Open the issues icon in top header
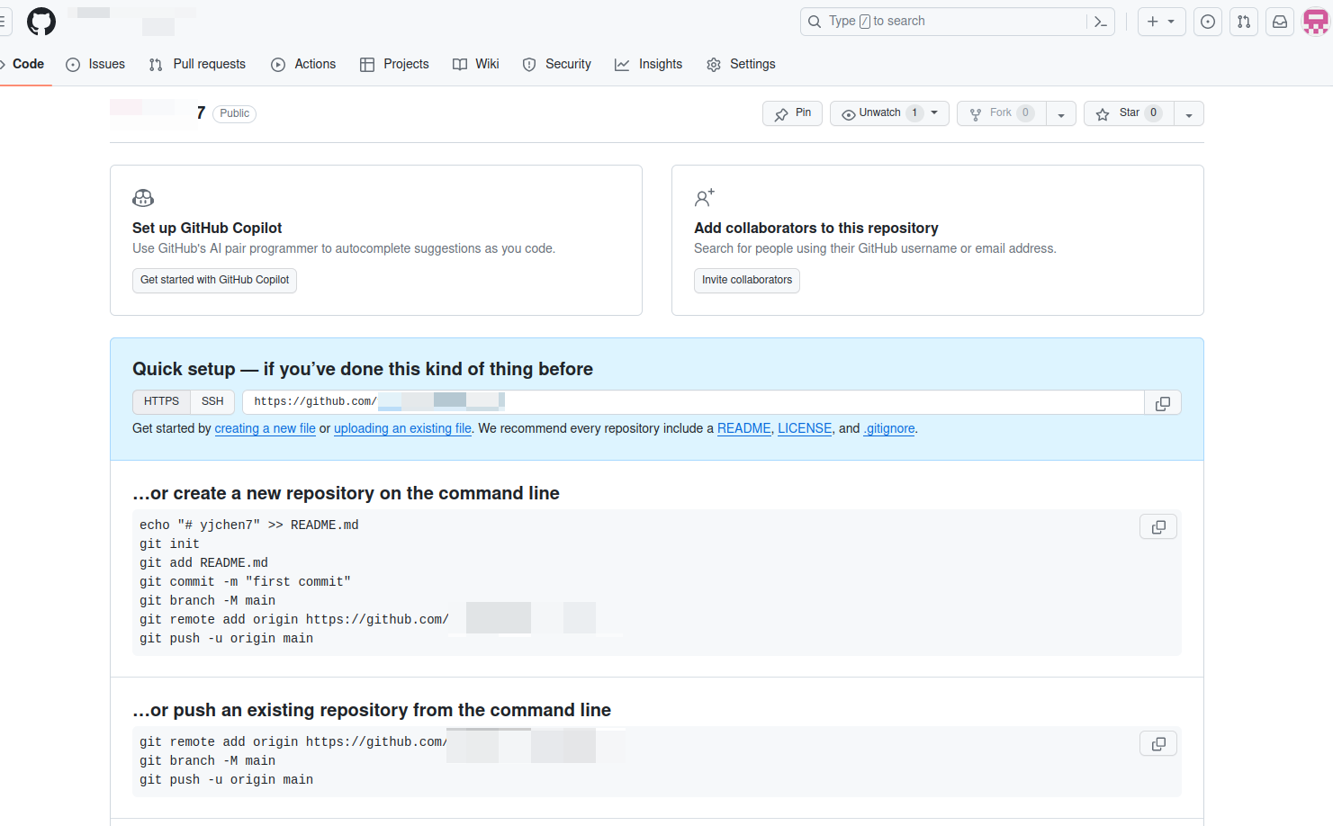The image size is (1333, 826). [x=1208, y=22]
